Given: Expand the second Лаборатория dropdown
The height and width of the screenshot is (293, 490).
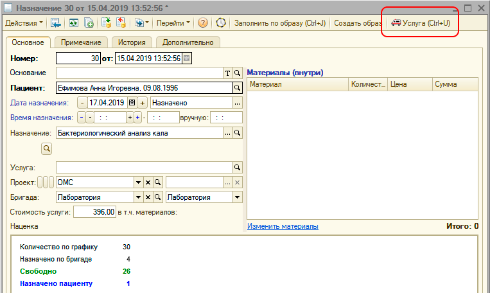Looking at the screenshot, I should coord(236,197).
